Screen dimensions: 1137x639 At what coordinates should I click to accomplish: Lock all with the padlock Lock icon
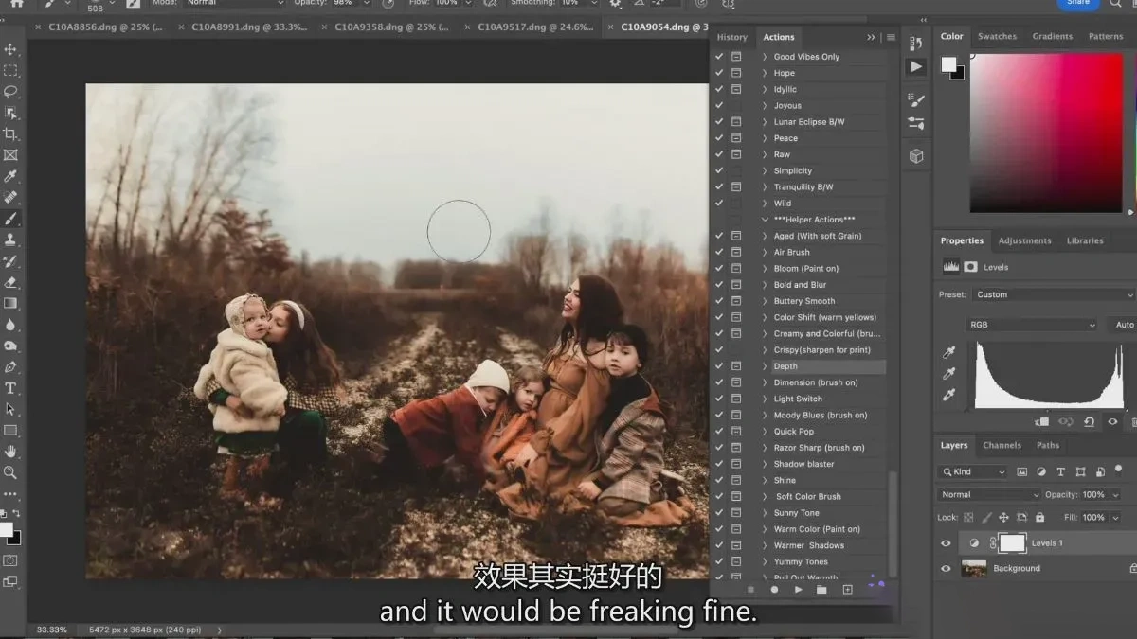coord(1039,518)
